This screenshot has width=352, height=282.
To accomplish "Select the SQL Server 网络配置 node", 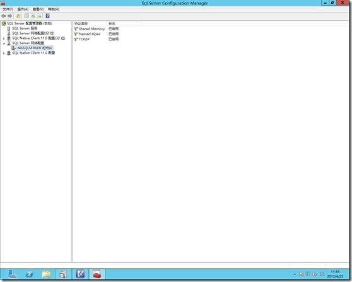I will coord(28,43).
